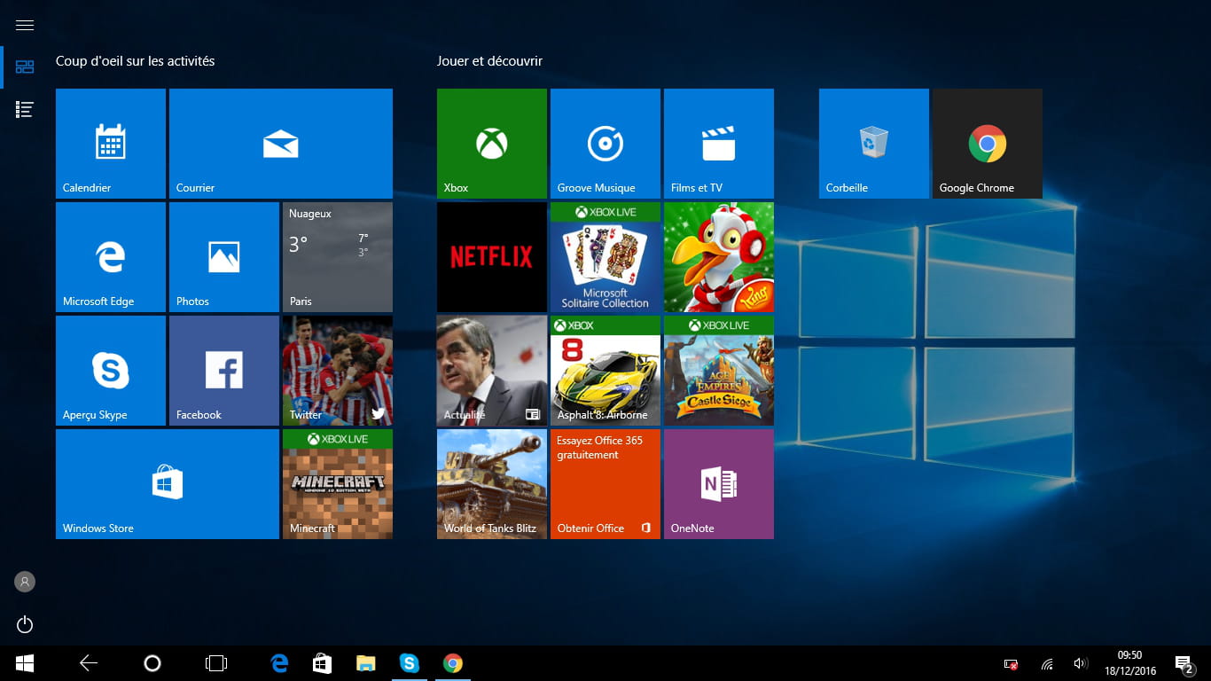Open the Facebook tile

tap(224, 370)
